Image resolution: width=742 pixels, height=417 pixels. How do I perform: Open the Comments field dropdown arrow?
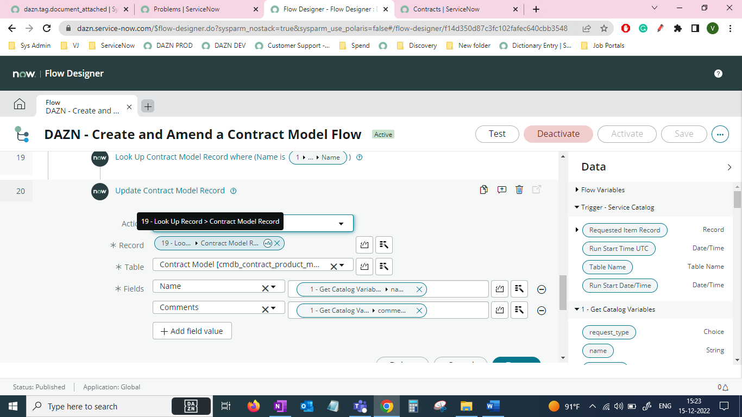[273, 308]
